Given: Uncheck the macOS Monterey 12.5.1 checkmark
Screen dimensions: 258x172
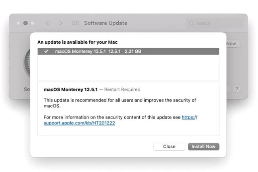Looking at the screenshot, I should click(x=46, y=51).
